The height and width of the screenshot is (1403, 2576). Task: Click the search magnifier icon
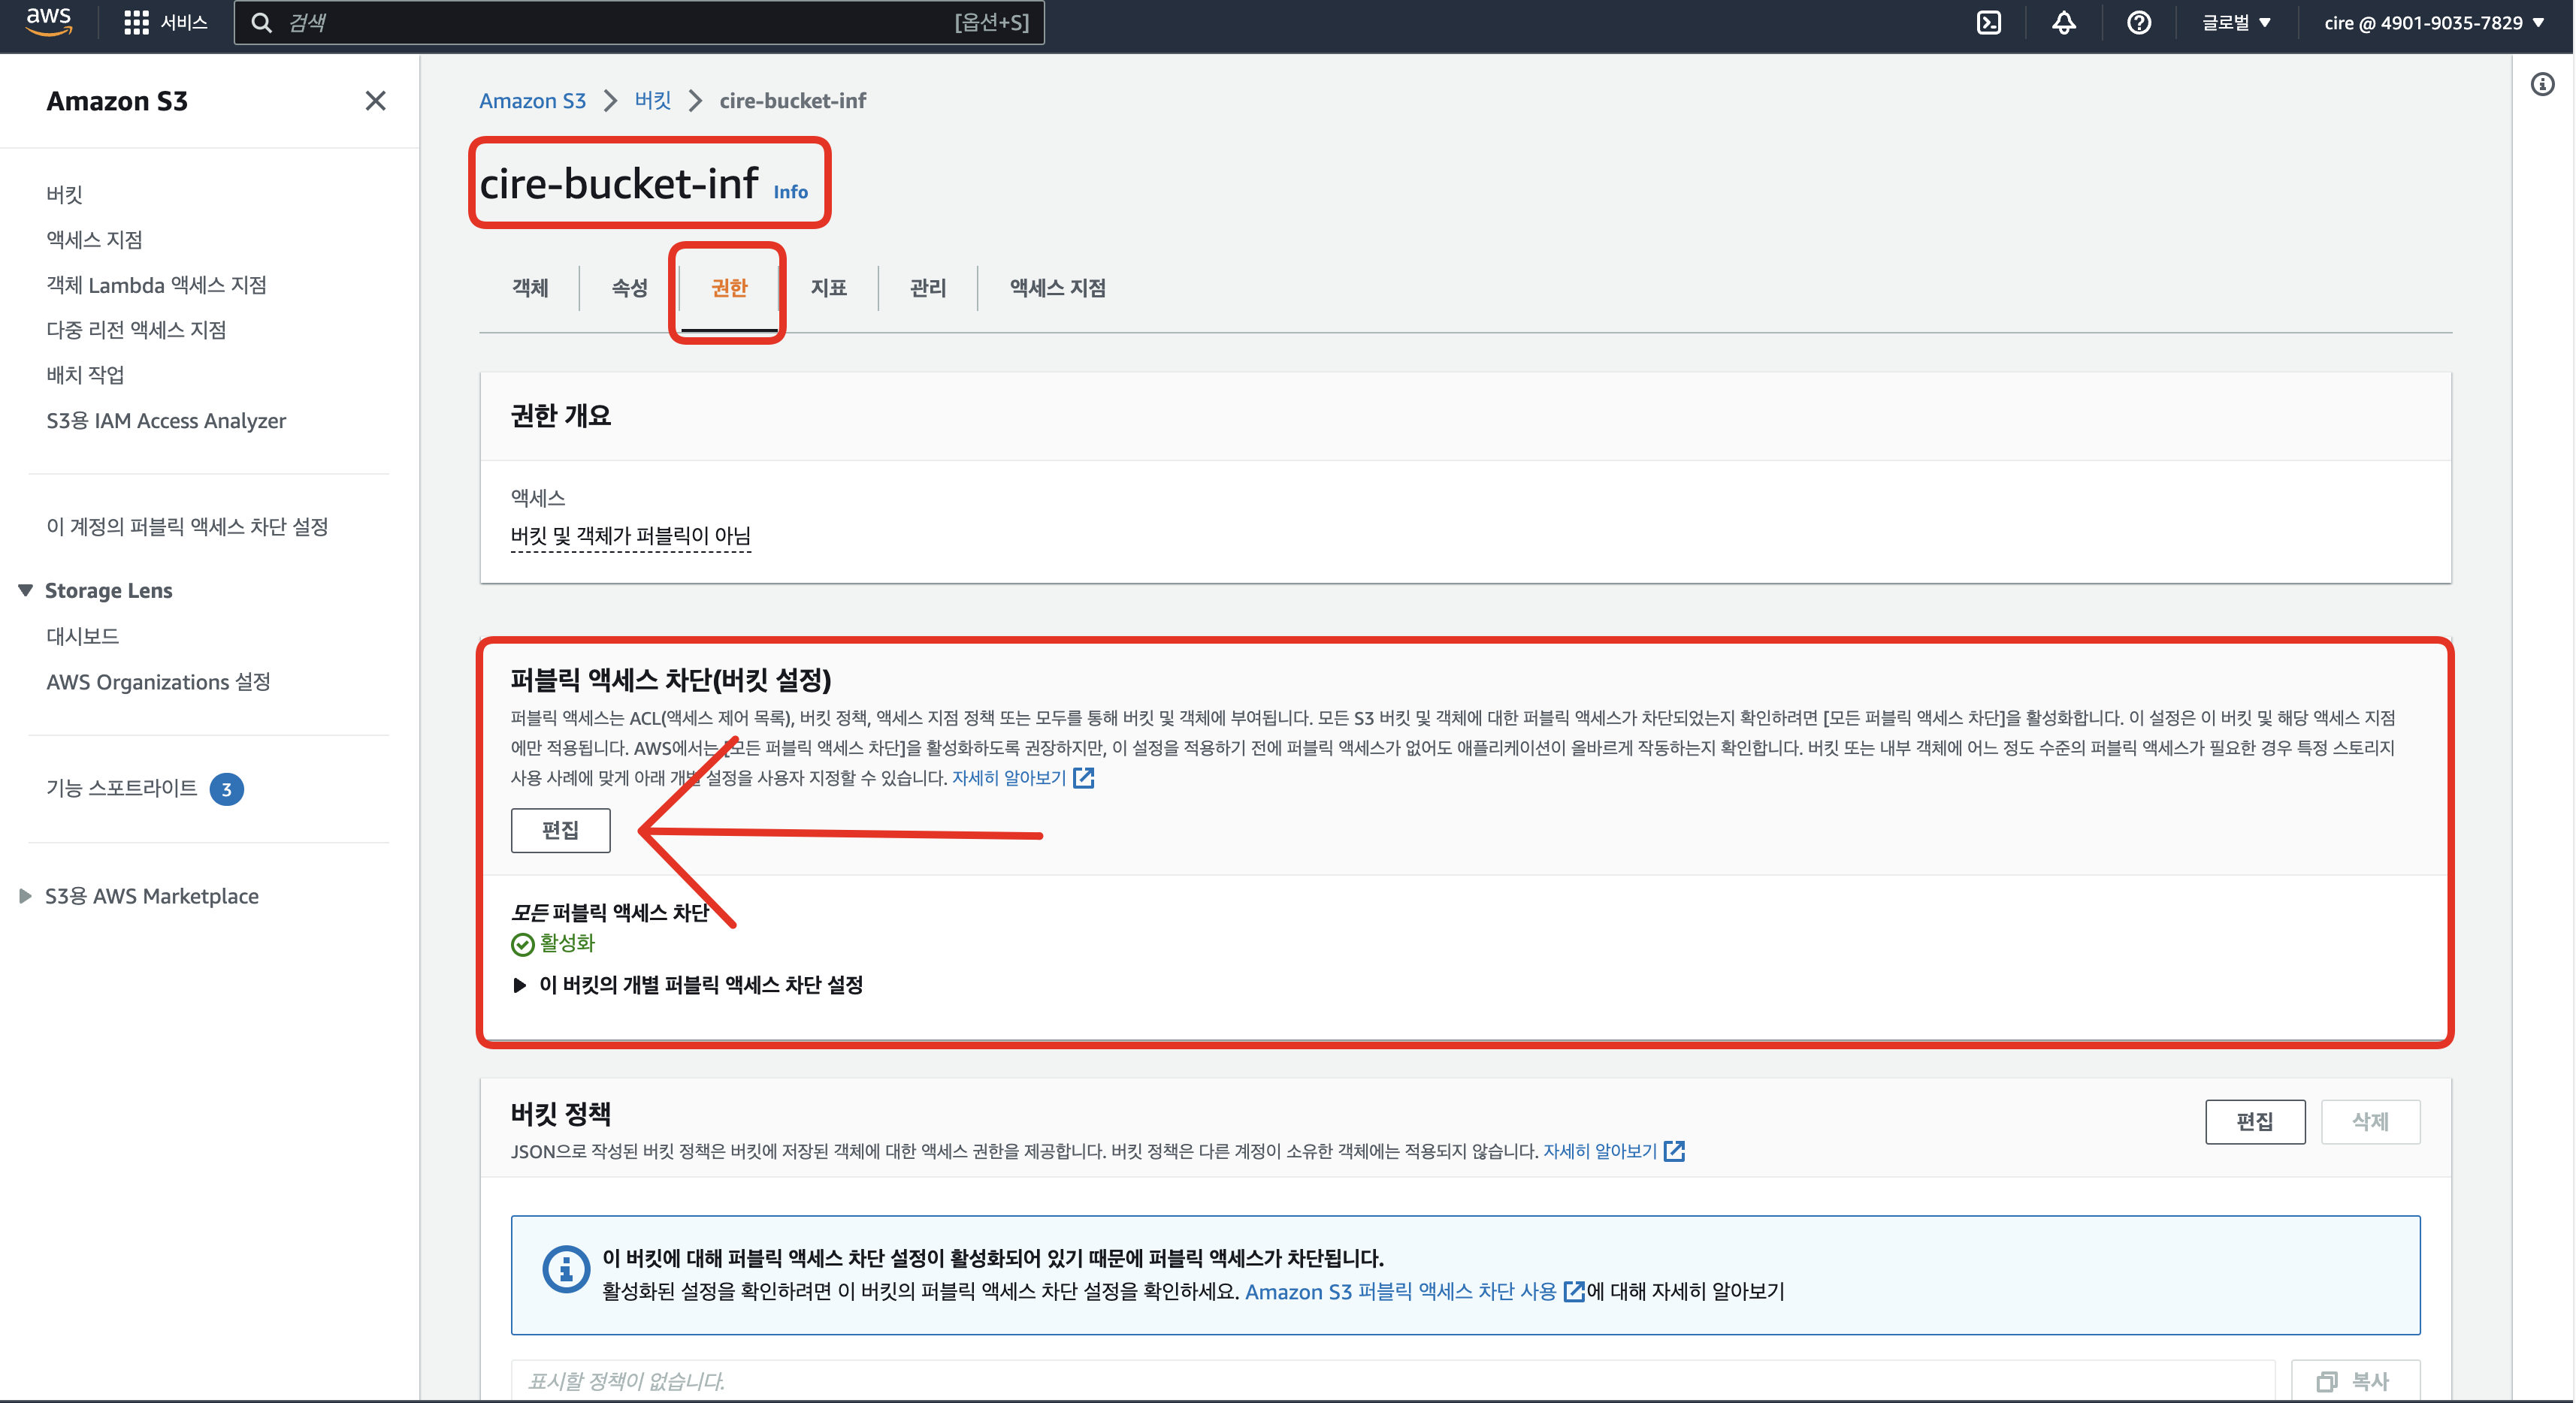coord(261,22)
